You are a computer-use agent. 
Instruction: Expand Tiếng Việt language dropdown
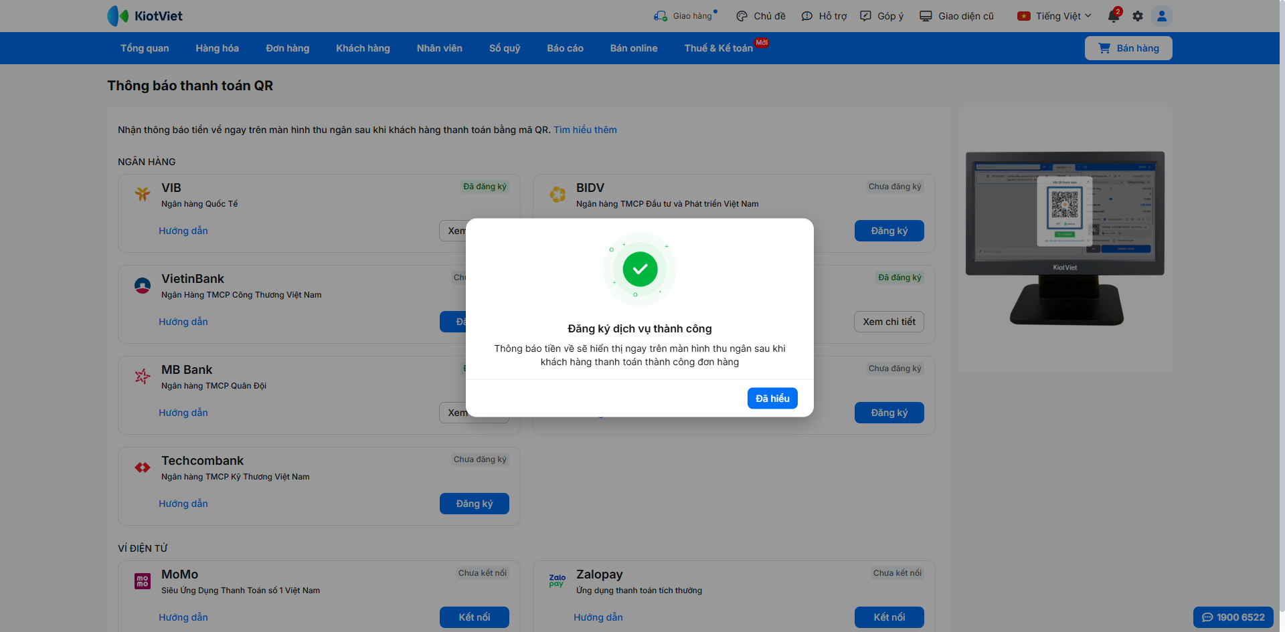(1054, 16)
